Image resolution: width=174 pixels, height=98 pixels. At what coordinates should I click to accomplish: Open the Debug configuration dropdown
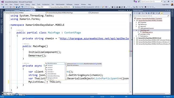[x=33, y=7]
